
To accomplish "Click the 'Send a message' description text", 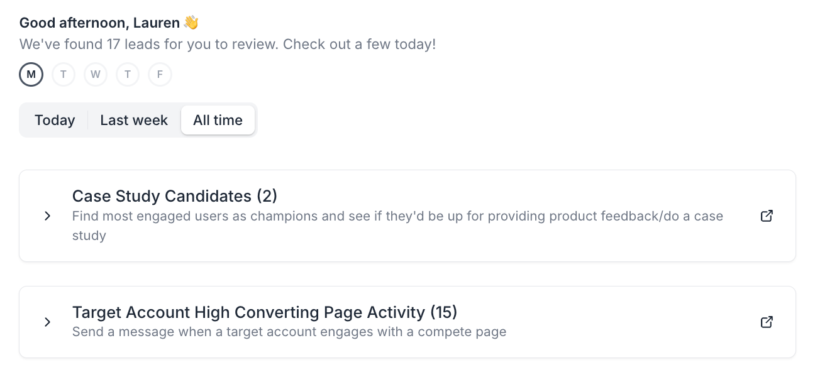I will 289,332.
